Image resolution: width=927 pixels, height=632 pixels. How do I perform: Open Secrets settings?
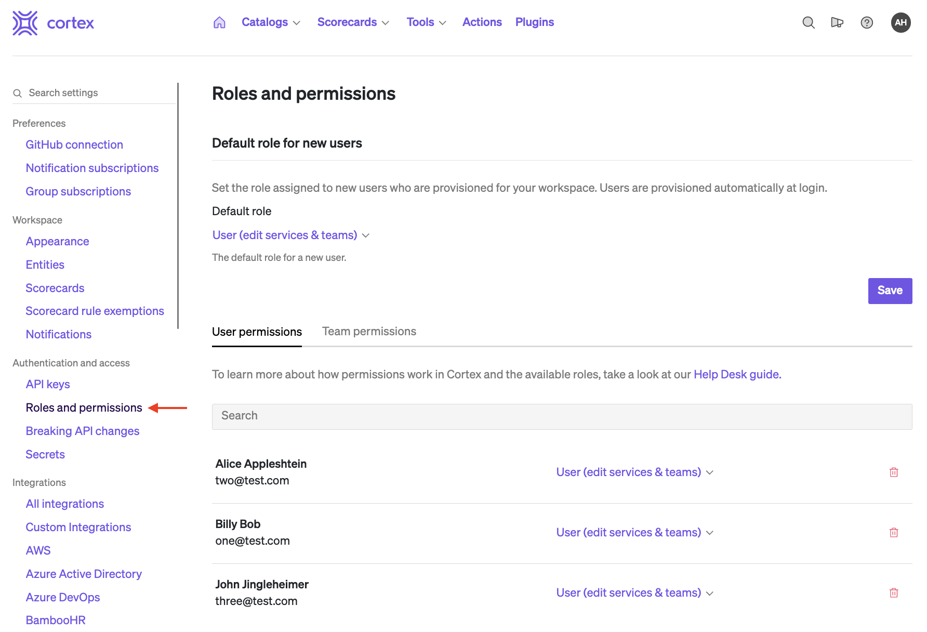click(45, 454)
